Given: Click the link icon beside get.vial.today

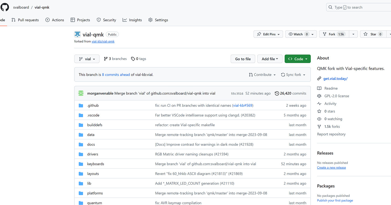Looking at the screenshot, I should (x=319, y=79).
